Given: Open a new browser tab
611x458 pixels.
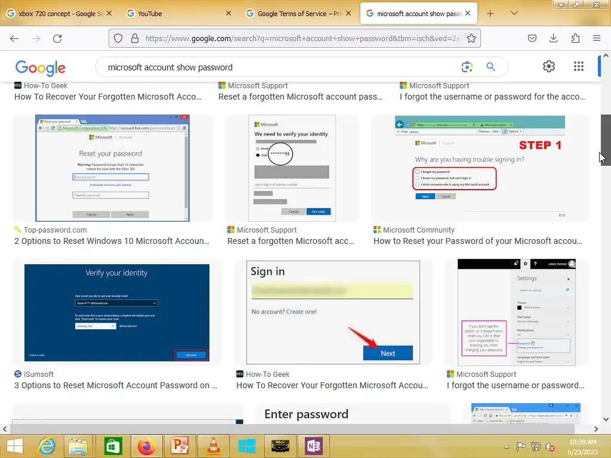Looking at the screenshot, I should (490, 14).
